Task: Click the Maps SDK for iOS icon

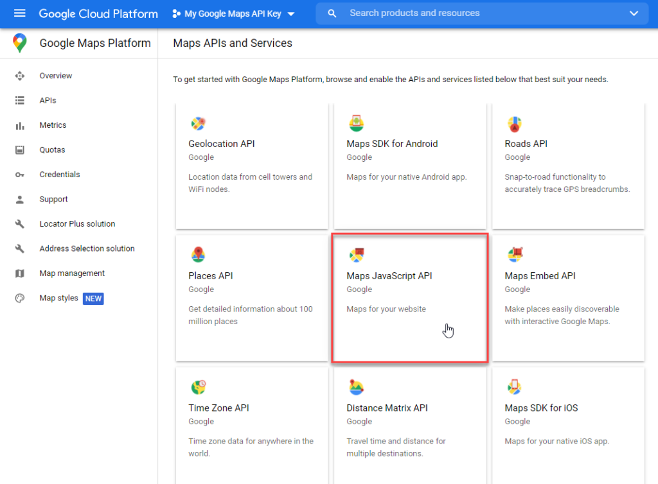Action: pyautogui.click(x=515, y=387)
